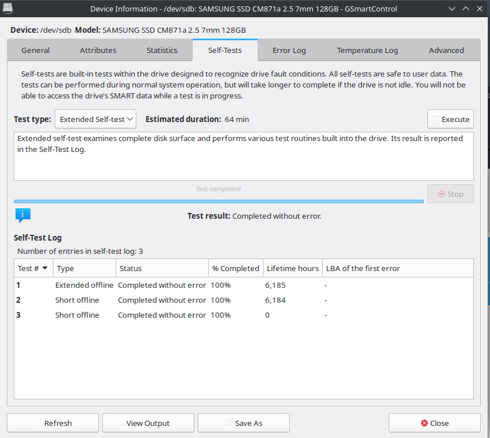Select the Extended offline test row
The width and height of the screenshot is (490, 438).
click(173, 285)
